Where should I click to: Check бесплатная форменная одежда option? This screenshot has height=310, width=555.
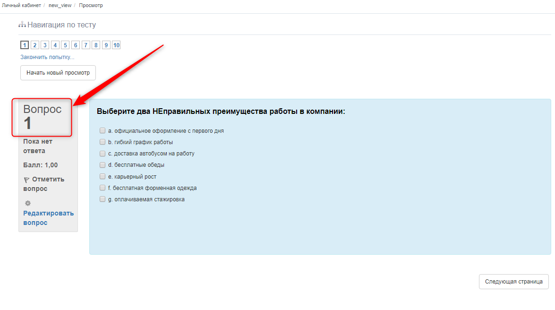(102, 188)
